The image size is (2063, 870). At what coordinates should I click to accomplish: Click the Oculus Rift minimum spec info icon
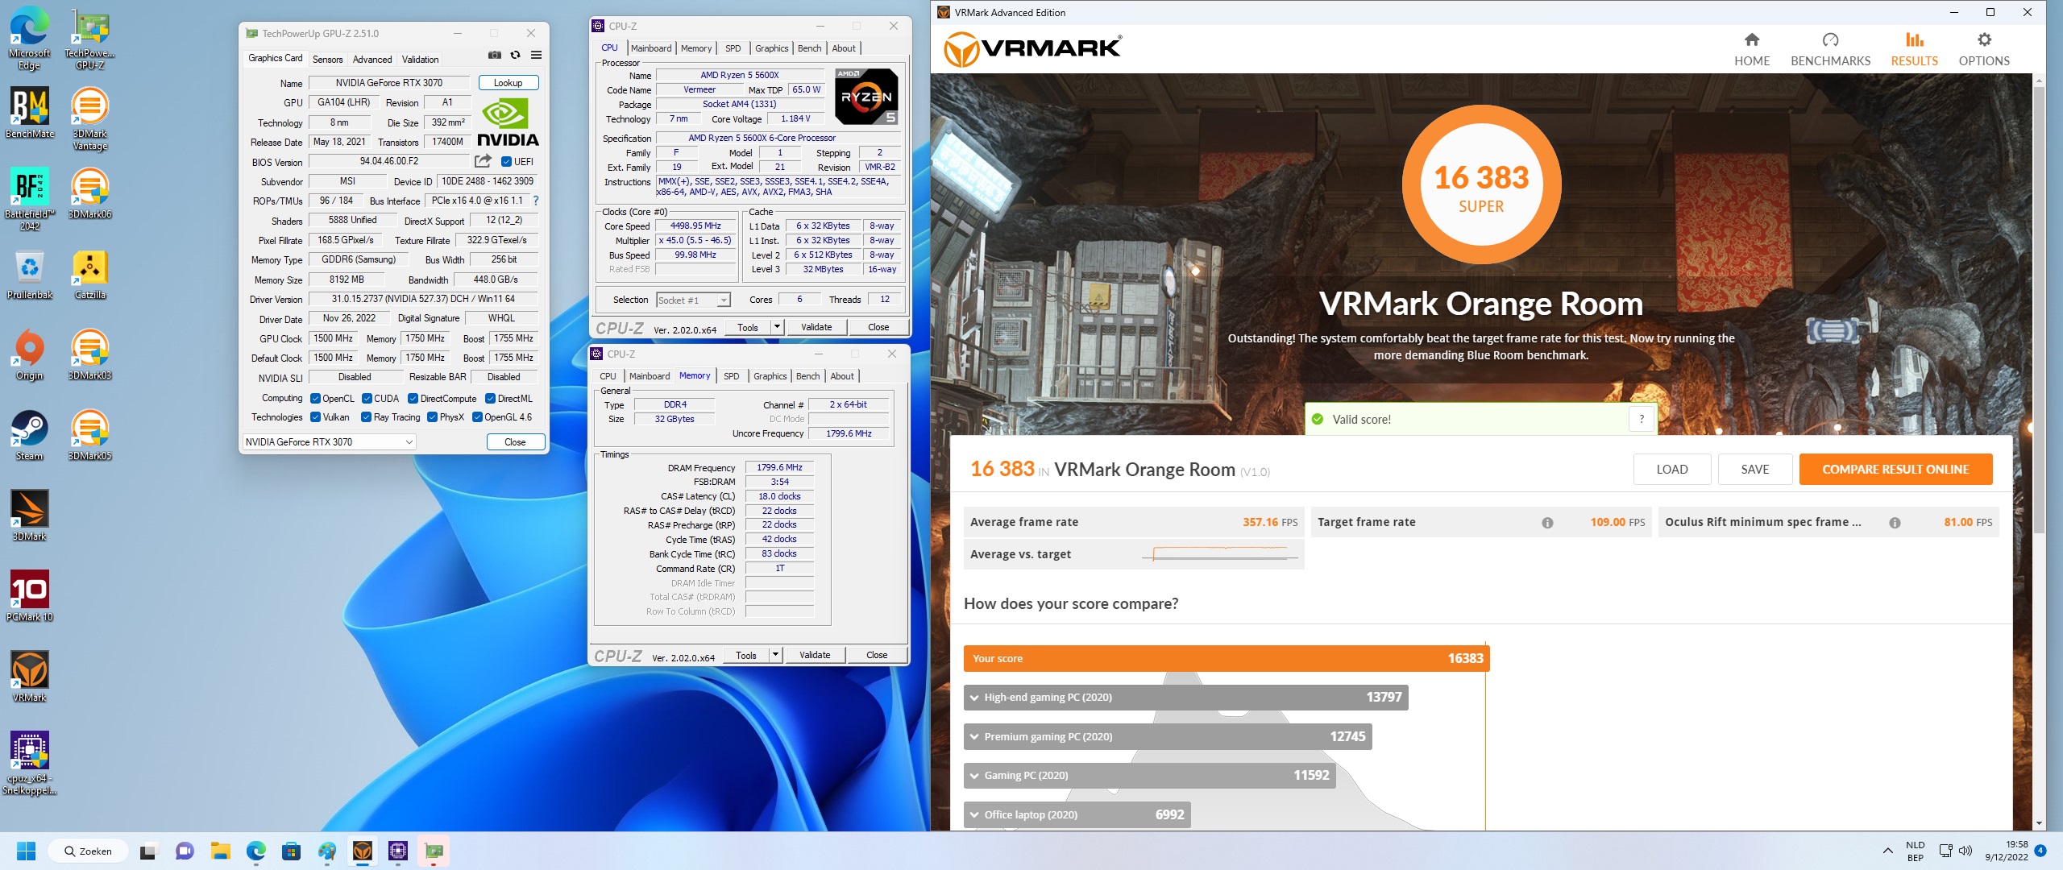pos(1895,523)
